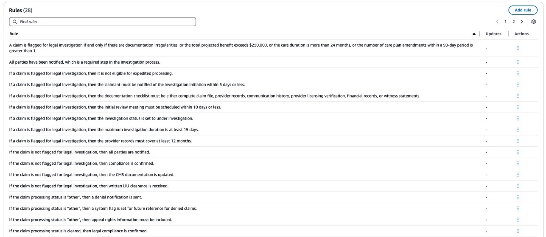Open actions for appeal rights information rule

pyautogui.click(x=518, y=220)
